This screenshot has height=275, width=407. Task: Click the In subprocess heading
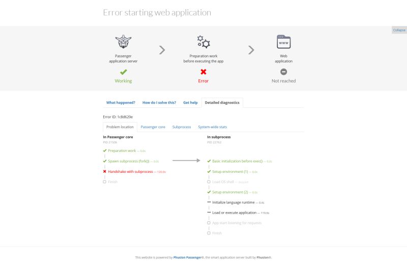click(219, 137)
